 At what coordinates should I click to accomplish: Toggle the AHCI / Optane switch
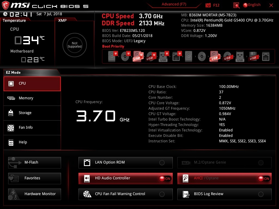[264, 179]
